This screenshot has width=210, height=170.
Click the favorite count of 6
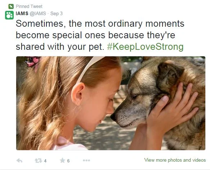pyautogui.click(x=68, y=161)
